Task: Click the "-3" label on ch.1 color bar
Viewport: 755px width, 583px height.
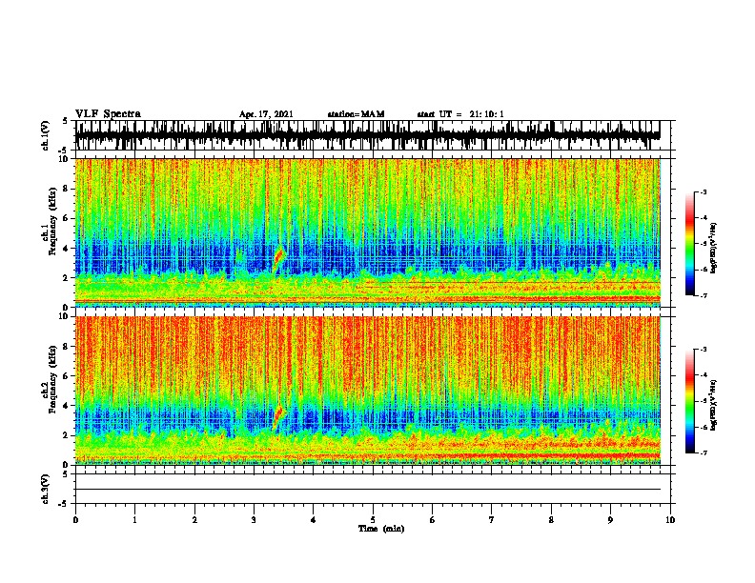Action: point(703,191)
